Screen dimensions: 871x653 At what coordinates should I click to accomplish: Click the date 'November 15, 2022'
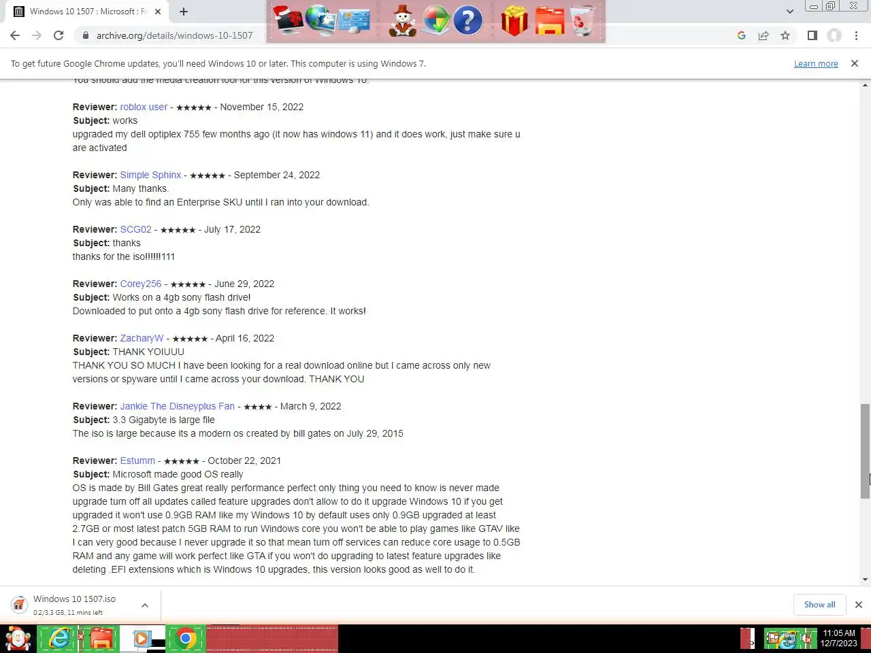coord(261,107)
